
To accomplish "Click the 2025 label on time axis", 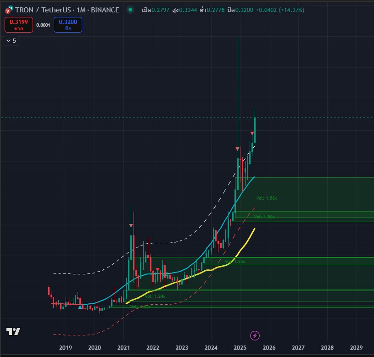I will (240, 347).
